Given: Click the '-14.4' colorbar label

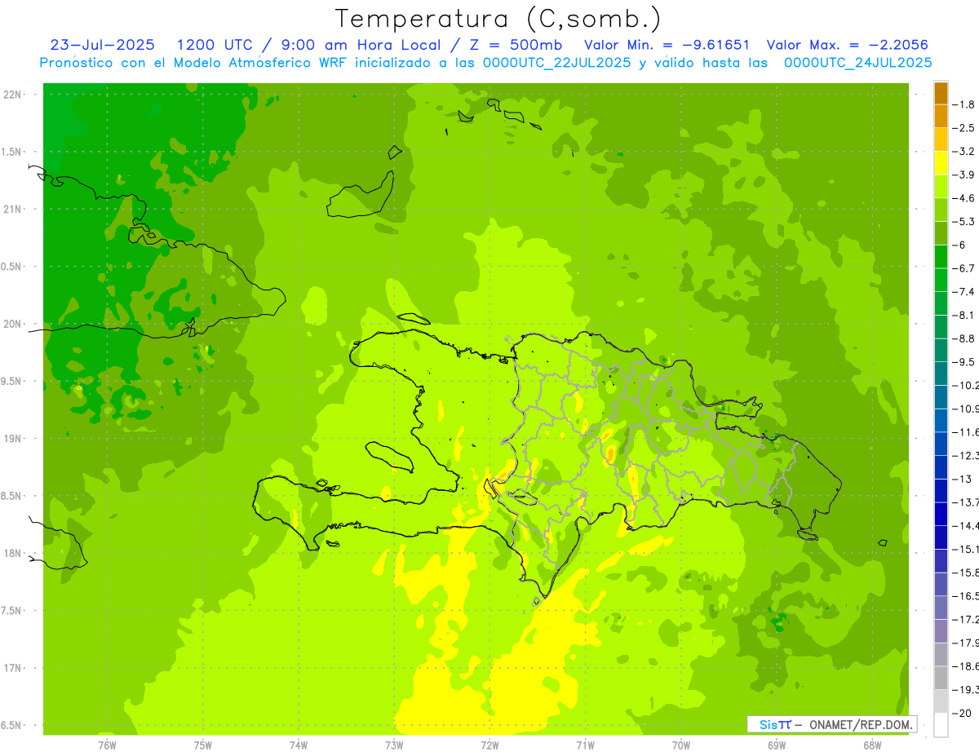Looking at the screenshot, I should point(965,526).
